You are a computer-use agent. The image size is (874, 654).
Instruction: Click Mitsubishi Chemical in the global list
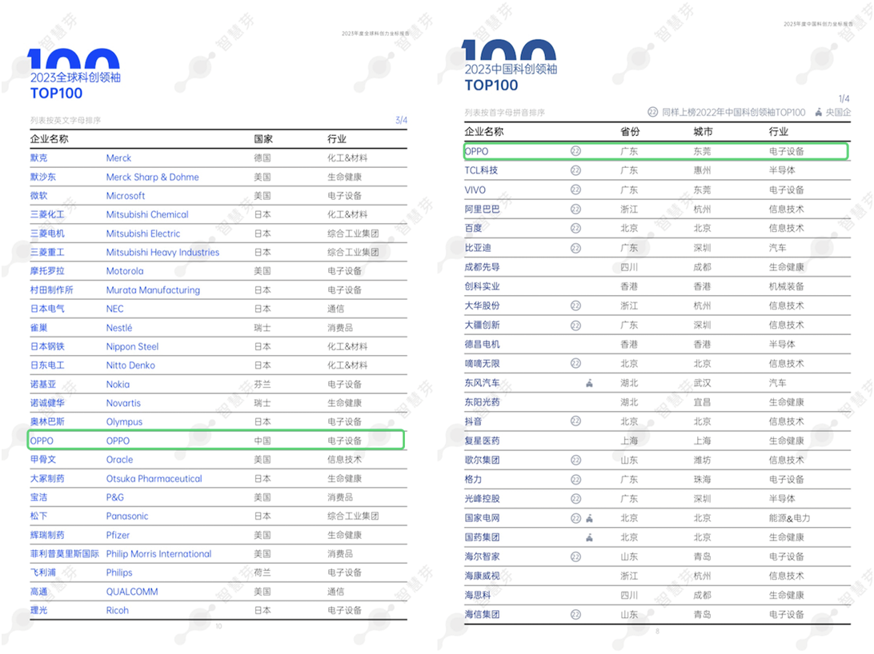147,214
